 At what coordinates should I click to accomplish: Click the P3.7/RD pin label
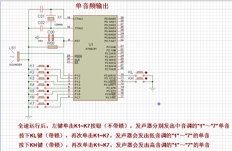pos(111,98)
